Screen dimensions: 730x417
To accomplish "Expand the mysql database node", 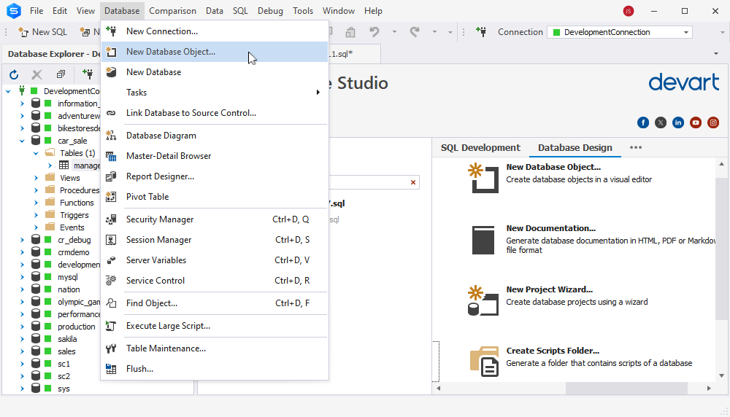I will click(22, 277).
